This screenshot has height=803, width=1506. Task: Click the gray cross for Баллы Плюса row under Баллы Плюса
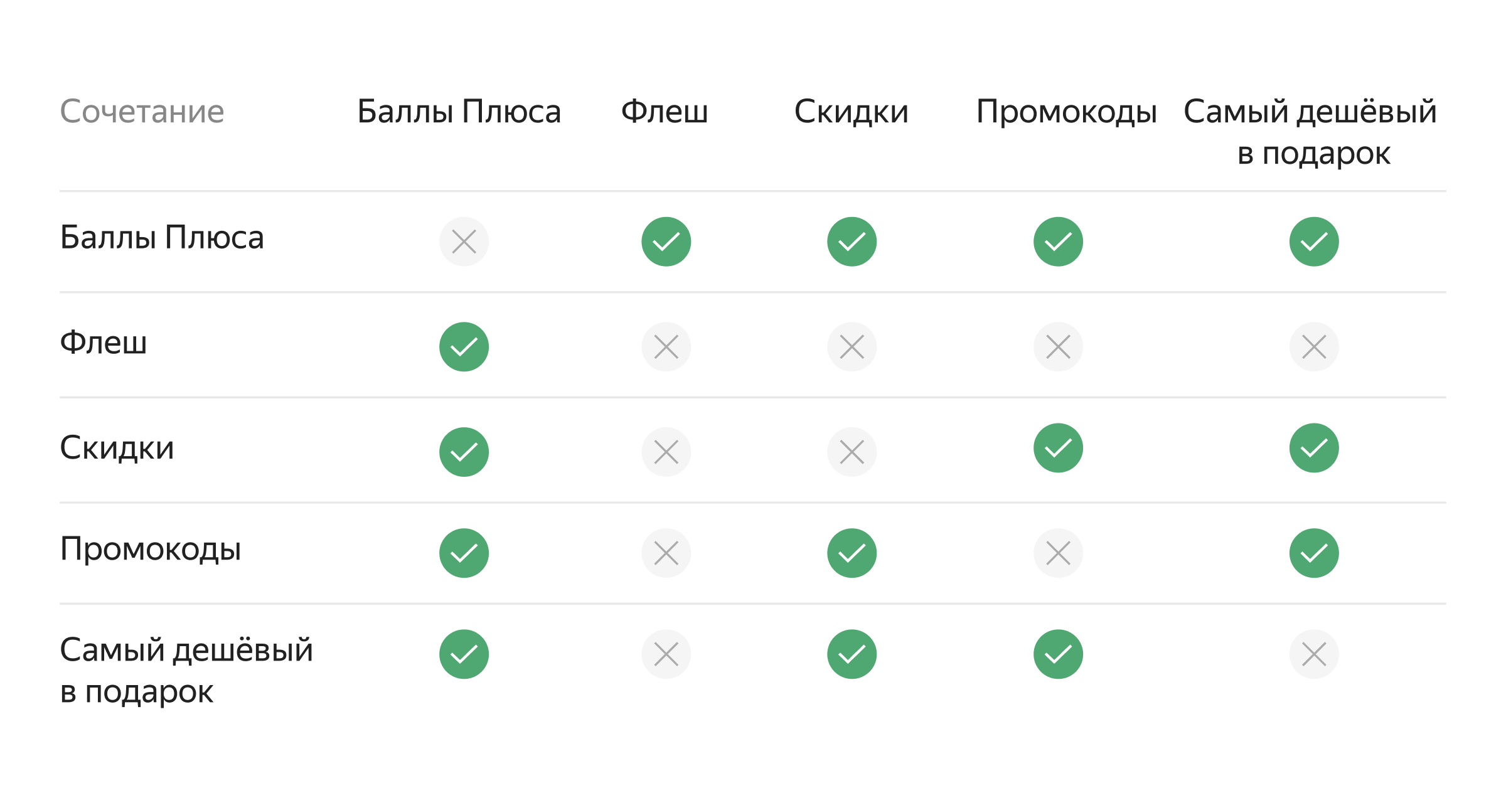pyautogui.click(x=464, y=242)
